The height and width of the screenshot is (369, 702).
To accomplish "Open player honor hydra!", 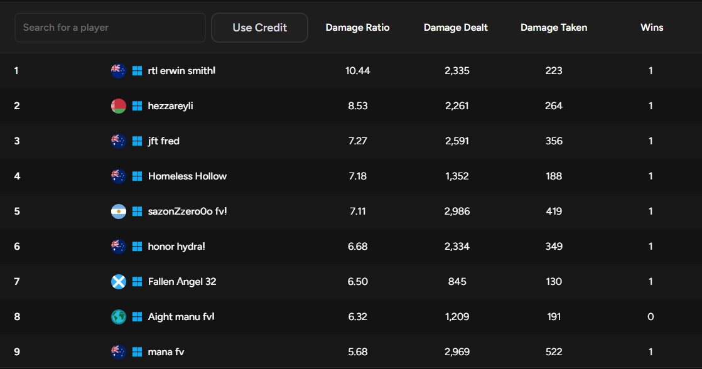I will pos(176,247).
